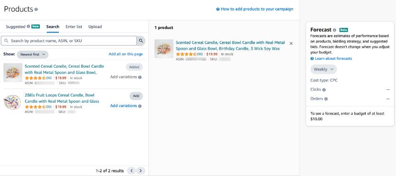Click the info icon beside Products heading
This screenshot has height=176, width=396.
point(36,9)
